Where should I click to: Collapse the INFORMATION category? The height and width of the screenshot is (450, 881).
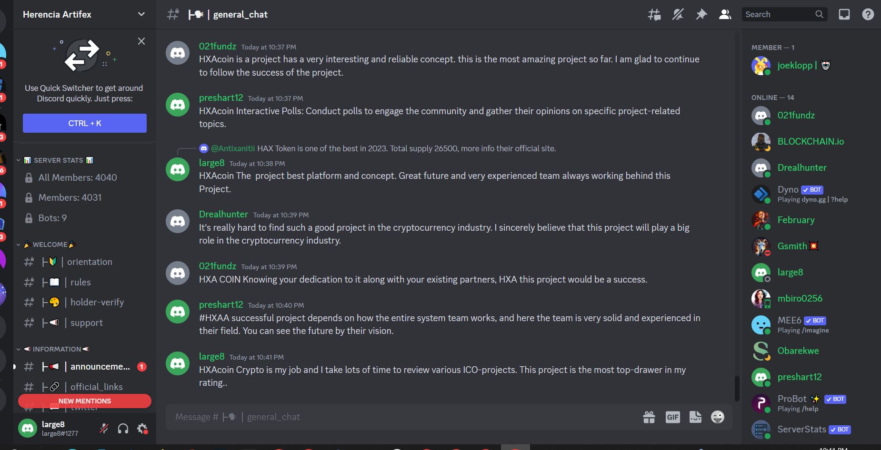coord(54,349)
